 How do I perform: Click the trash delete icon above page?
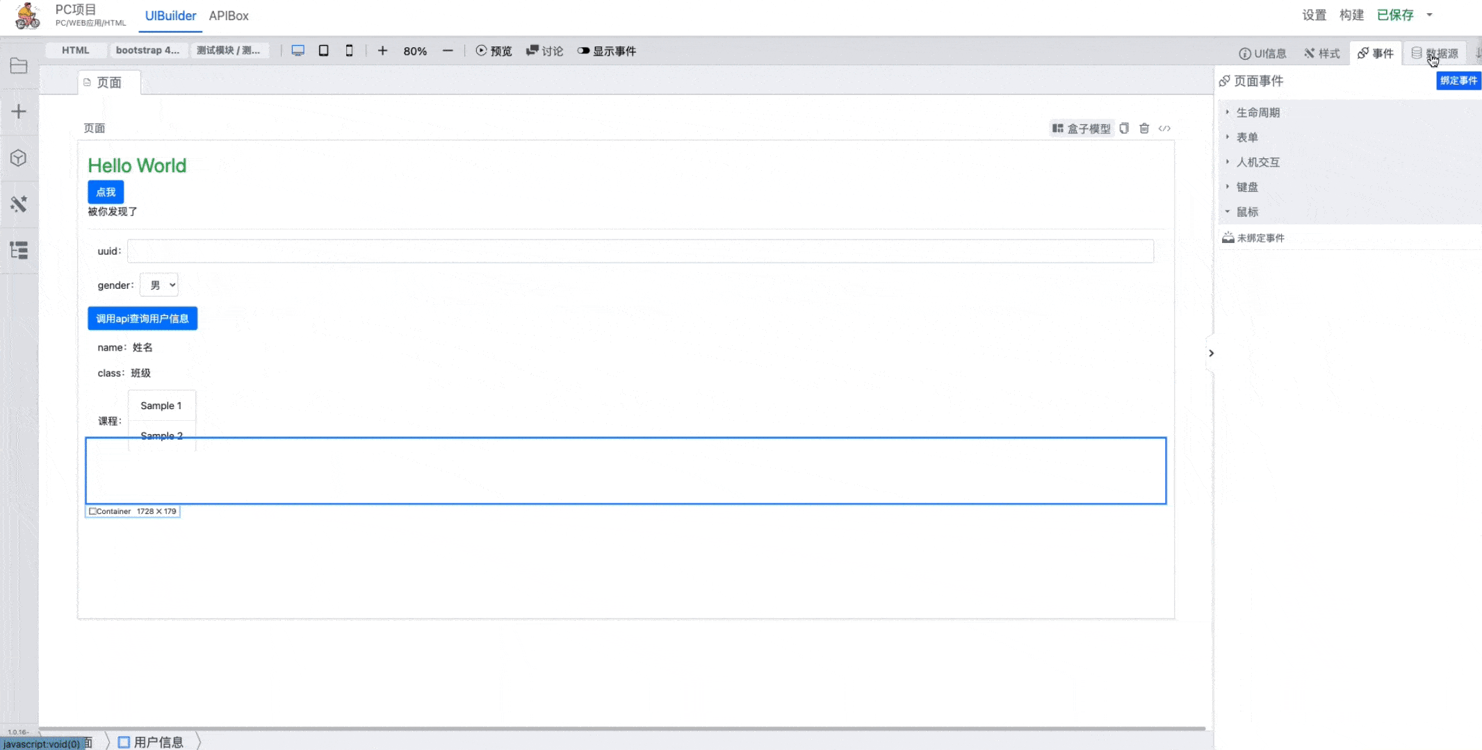click(1144, 128)
